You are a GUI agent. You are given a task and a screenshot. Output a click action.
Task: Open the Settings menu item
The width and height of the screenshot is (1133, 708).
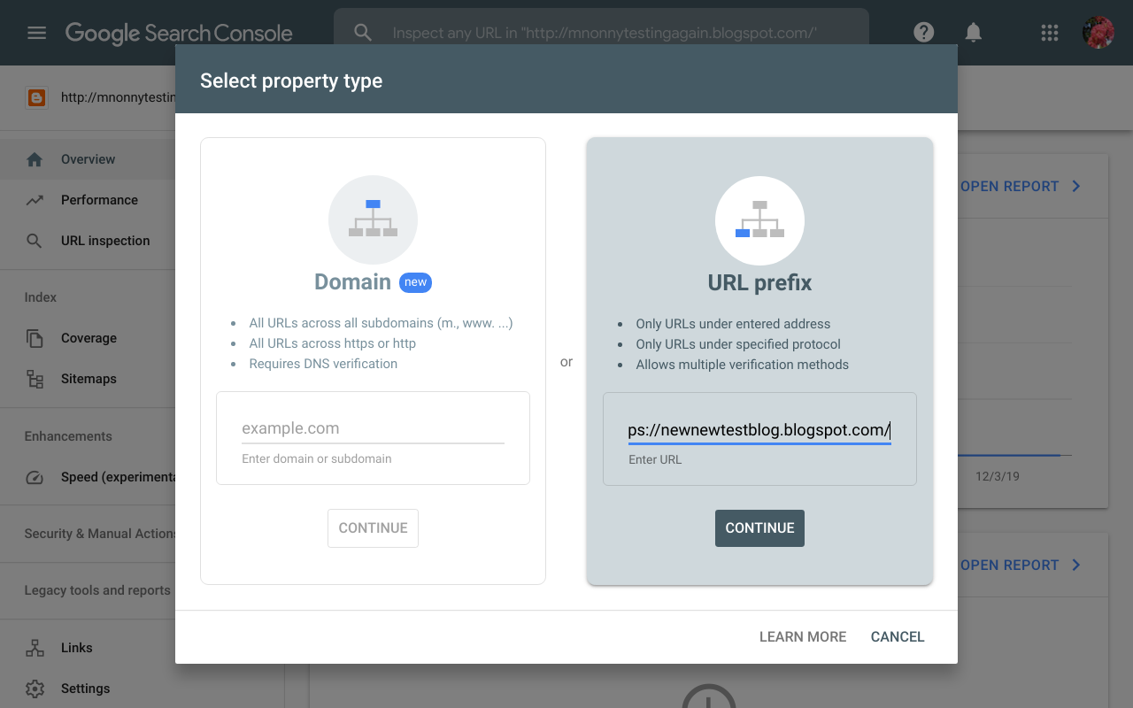(89, 689)
